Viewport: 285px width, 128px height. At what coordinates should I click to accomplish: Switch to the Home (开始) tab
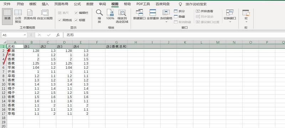point(20,4)
